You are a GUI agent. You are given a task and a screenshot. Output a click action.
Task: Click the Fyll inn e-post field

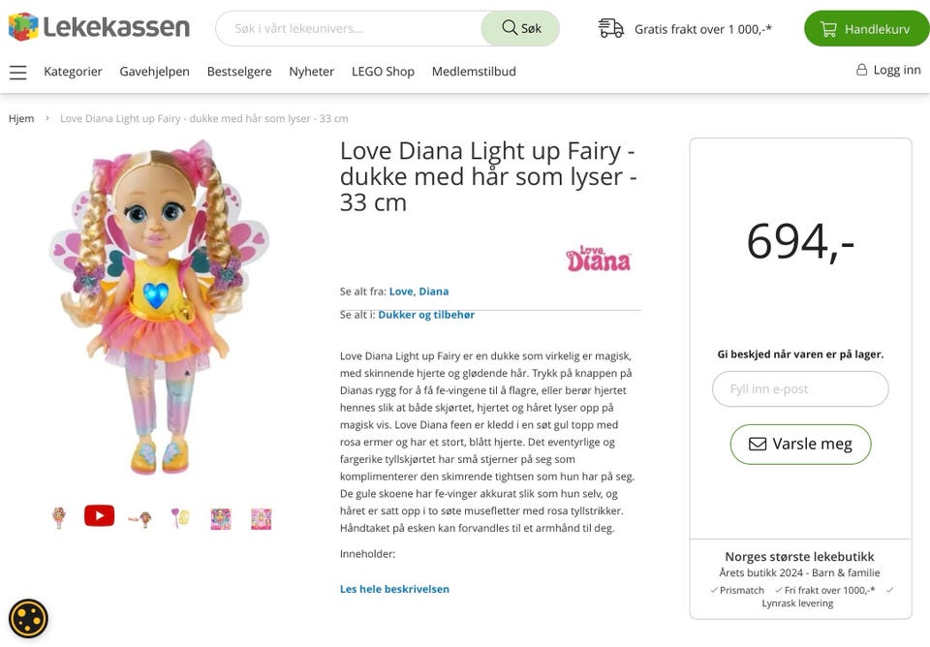(800, 388)
